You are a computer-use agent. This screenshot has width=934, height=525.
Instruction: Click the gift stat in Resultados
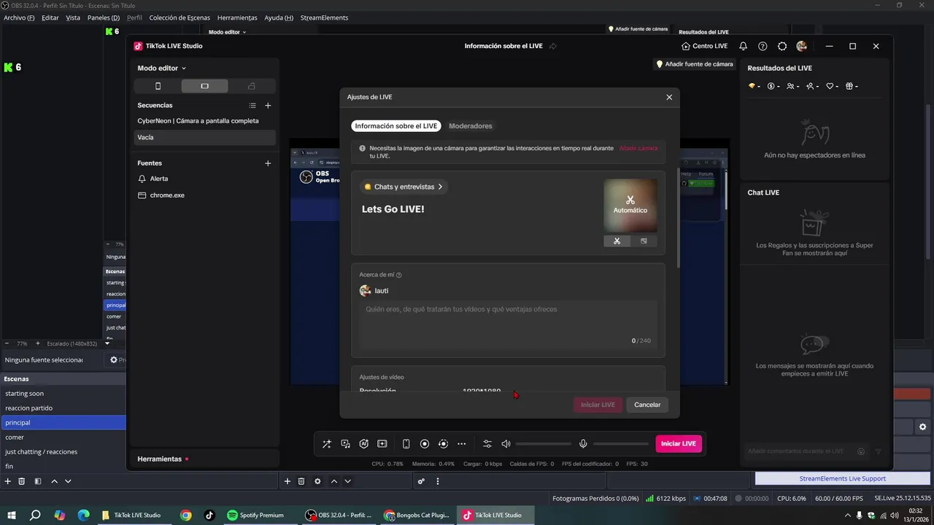852,86
